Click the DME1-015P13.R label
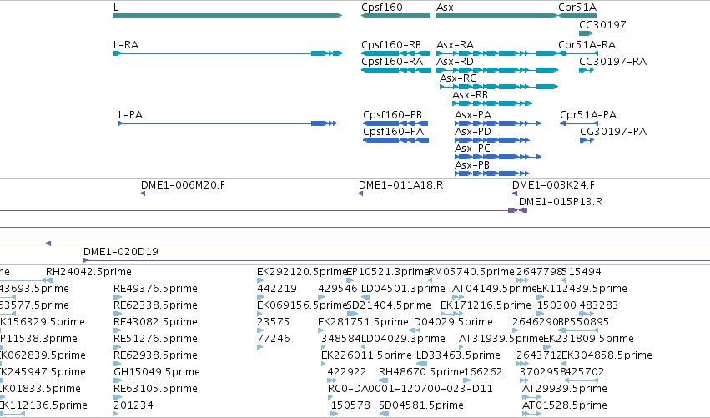Screen dimensions: 710x418 (561, 202)
